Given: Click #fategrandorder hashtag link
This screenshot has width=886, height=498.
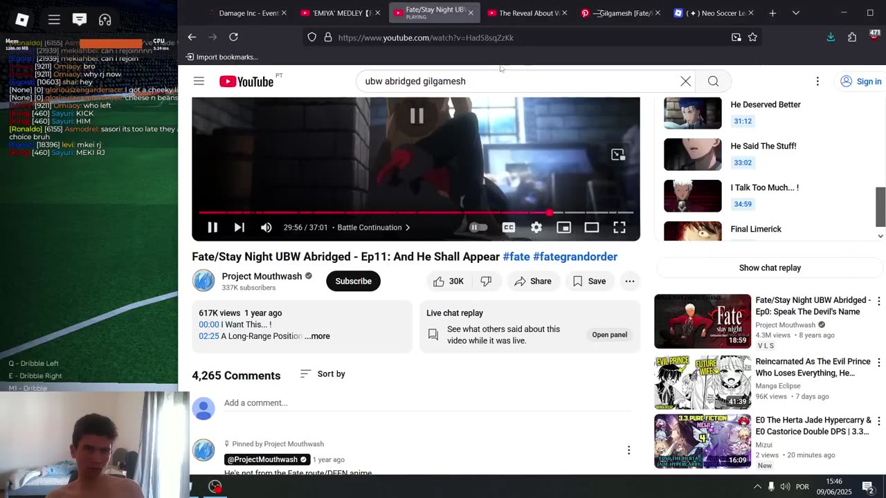Looking at the screenshot, I should [x=575, y=257].
